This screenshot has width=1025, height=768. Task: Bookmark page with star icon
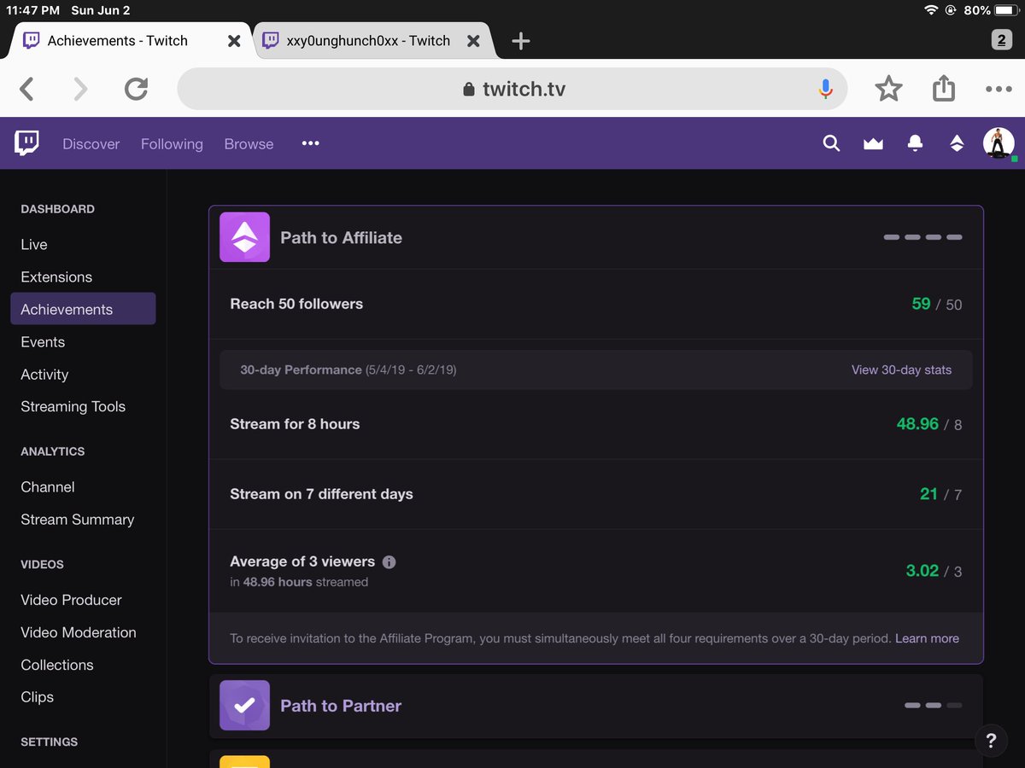tap(888, 89)
